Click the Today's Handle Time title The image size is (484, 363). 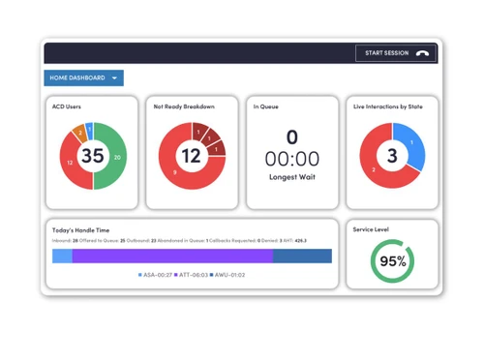pyautogui.click(x=80, y=230)
